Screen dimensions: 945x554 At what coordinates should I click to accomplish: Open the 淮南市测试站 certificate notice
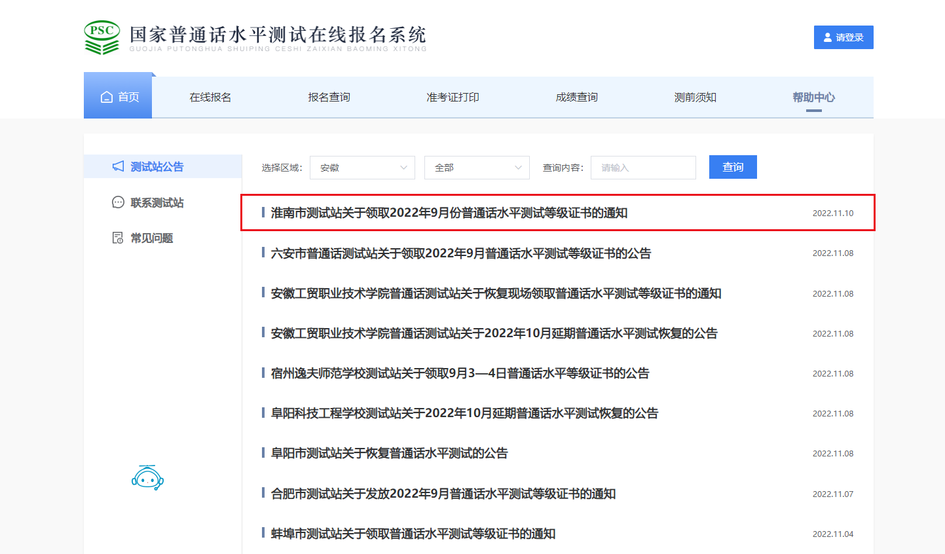[x=449, y=213]
